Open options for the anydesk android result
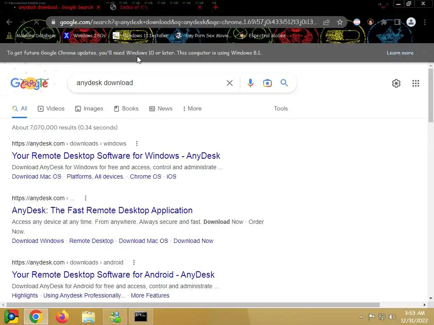 (134, 262)
